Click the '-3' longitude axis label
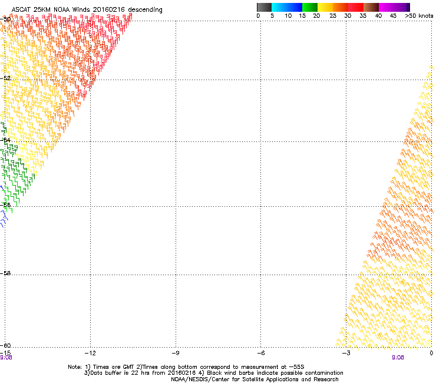Viewport: 436px width, 383px height. (x=346, y=353)
